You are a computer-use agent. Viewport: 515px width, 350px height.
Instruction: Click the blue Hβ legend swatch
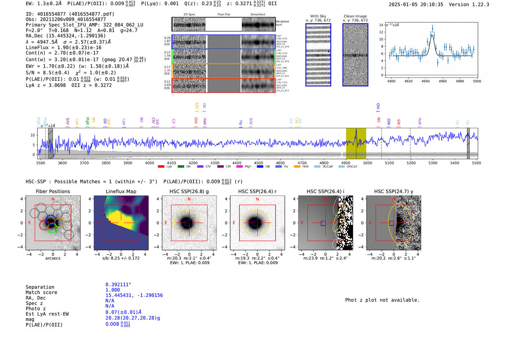[260, 167]
